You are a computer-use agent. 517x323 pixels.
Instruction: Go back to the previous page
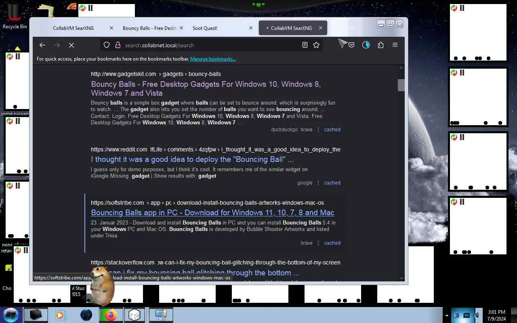coord(42,45)
